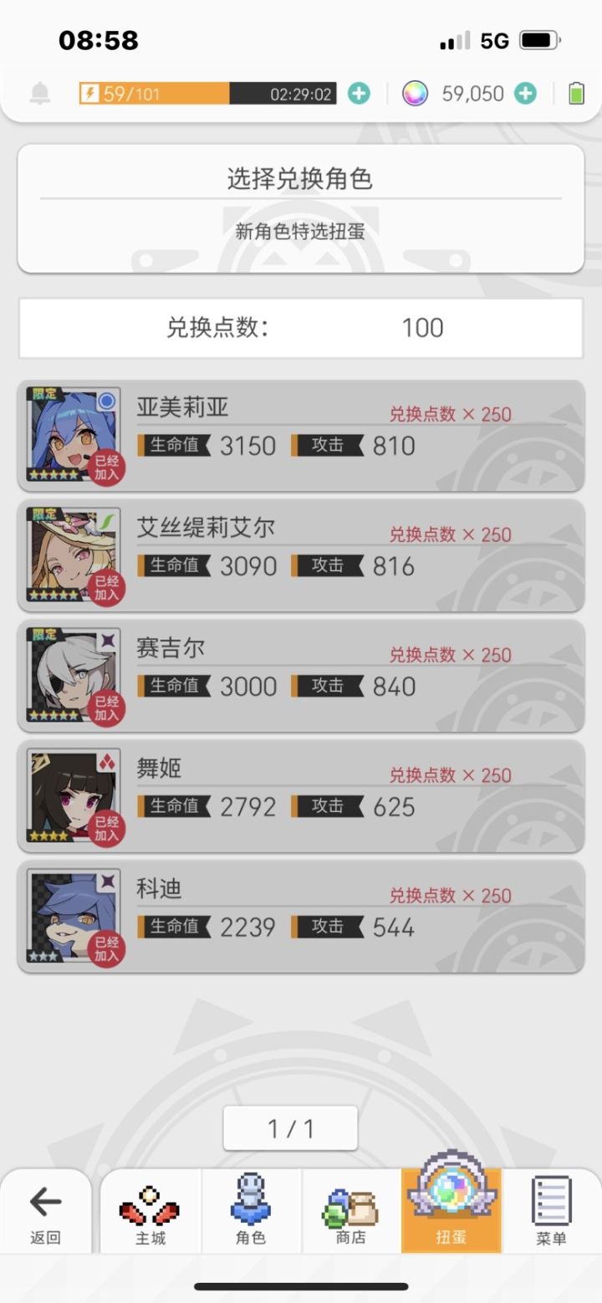Tap the green battery icon in the top bar

click(576, 94)
